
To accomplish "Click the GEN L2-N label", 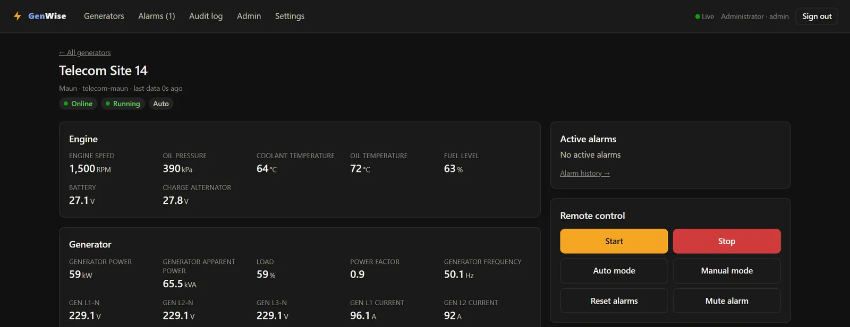I will point(178,303).
